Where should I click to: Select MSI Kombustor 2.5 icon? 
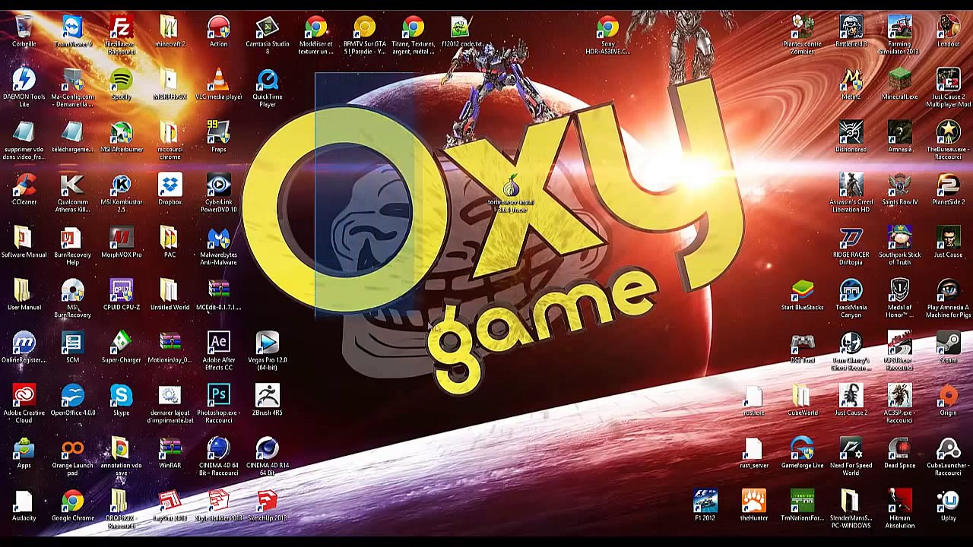pyautogui.click(x=121, y=185)
